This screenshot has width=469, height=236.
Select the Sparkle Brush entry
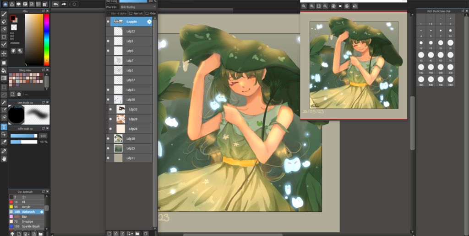(x=31, y=226)
